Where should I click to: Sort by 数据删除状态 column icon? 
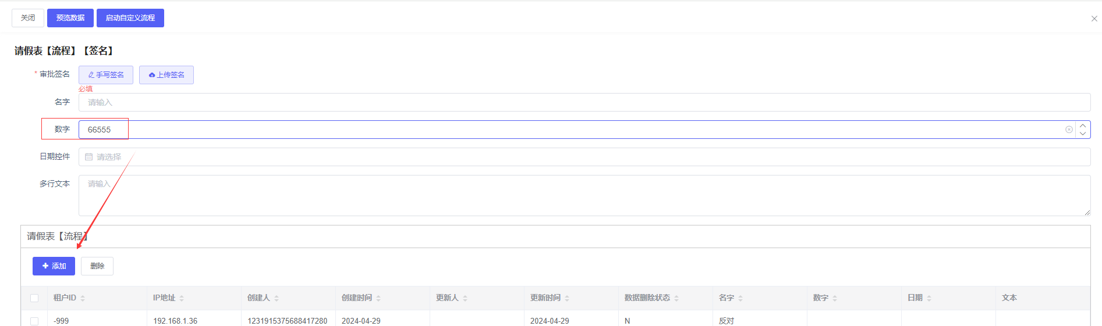tap(676, 298)
